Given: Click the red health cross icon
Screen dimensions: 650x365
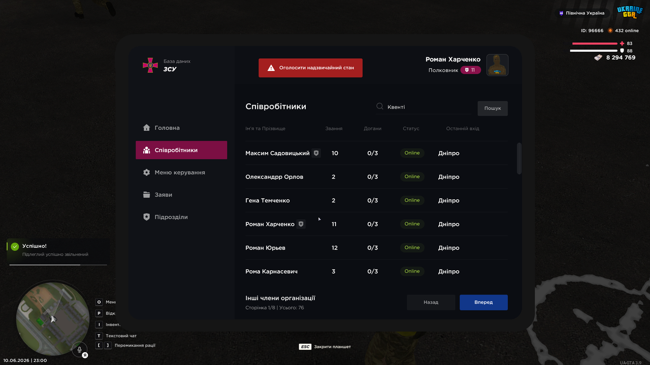Looking at the screenshot, I should click(x=622, y=44).
